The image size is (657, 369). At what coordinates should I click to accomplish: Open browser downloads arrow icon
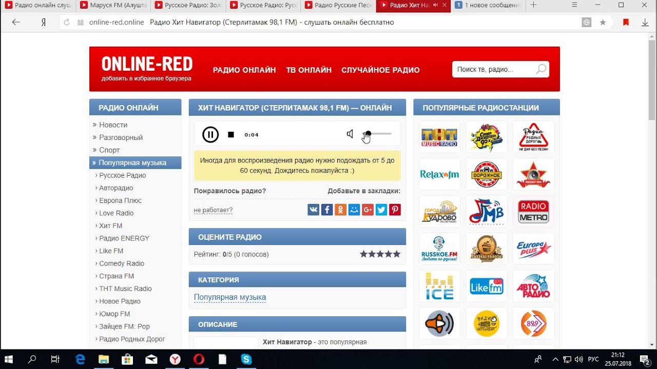pos(645,22)
